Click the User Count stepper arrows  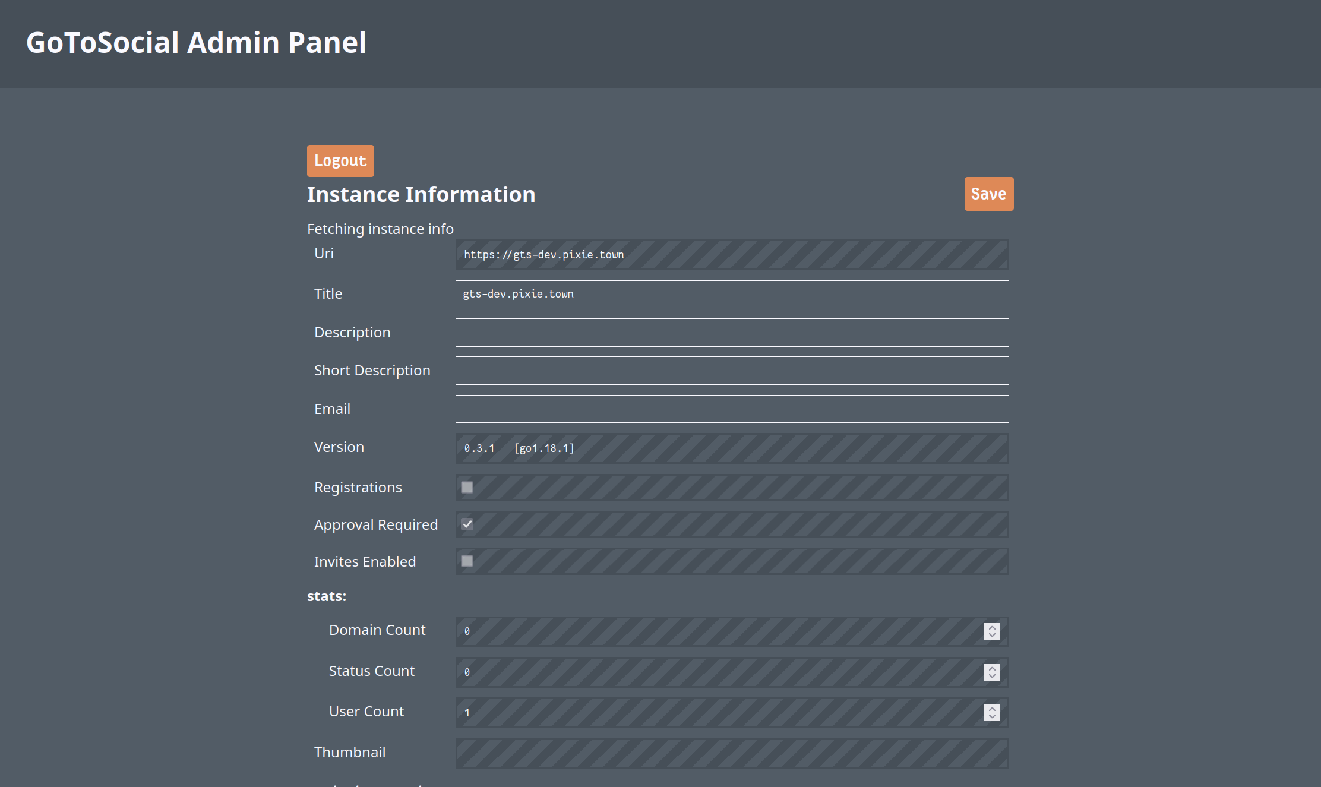pyautogui.click(x=992, y=713)
